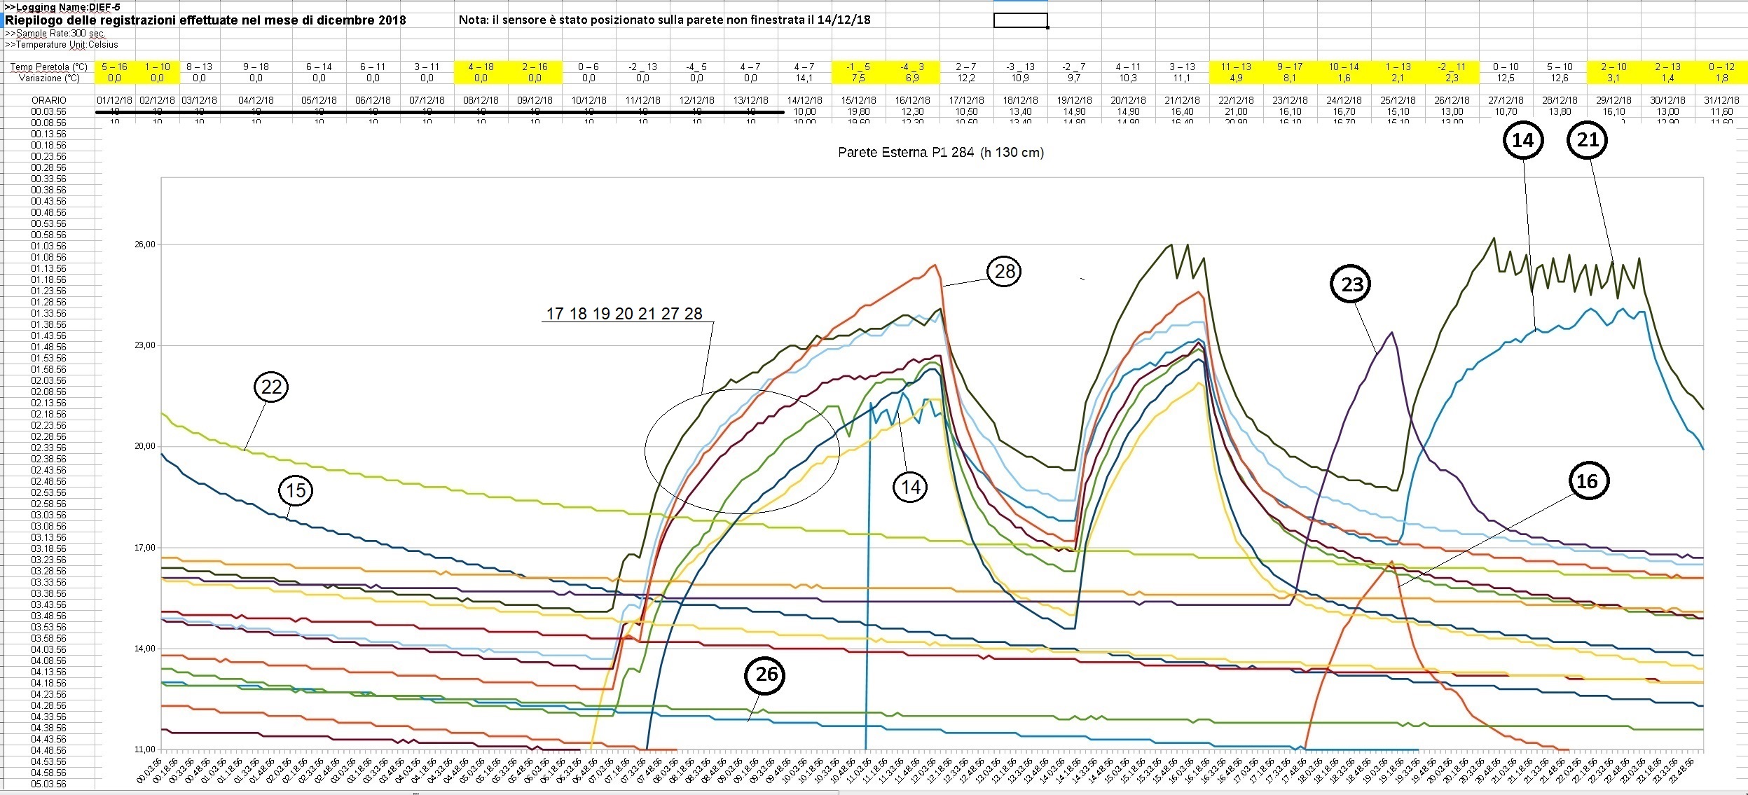Click the circled callout number 22
1748x795 pixels.
click(x=271, y=387)
